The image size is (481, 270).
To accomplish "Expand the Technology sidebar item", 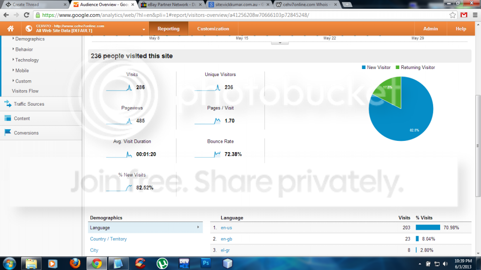I will (27, 60).
